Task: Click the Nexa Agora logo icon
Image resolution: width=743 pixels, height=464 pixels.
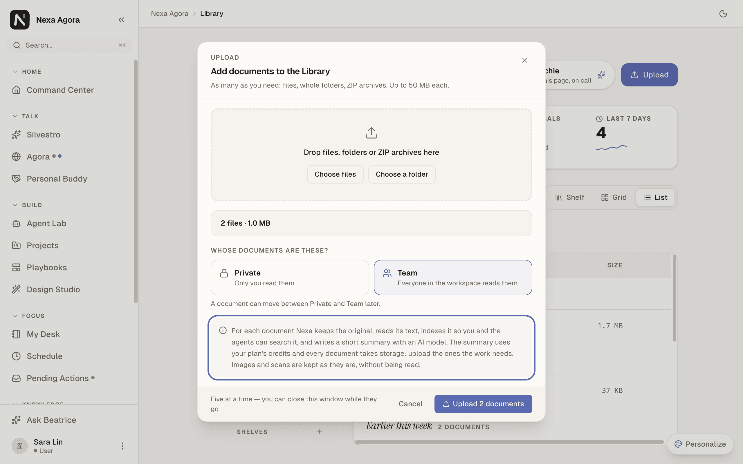Action: coord(20,20)
